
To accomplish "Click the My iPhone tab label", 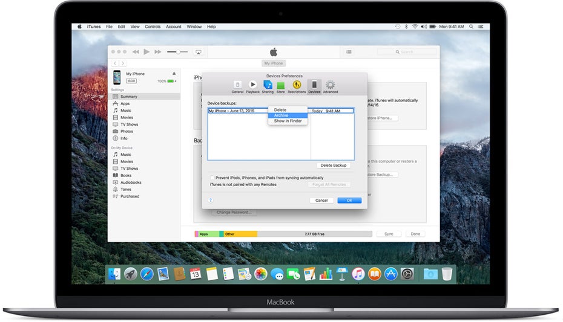I will [274, 63].
